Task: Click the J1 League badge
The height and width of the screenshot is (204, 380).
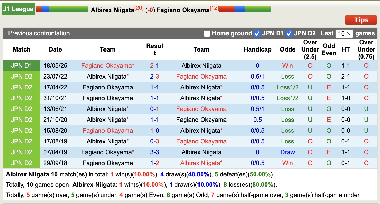Action: 18,9
